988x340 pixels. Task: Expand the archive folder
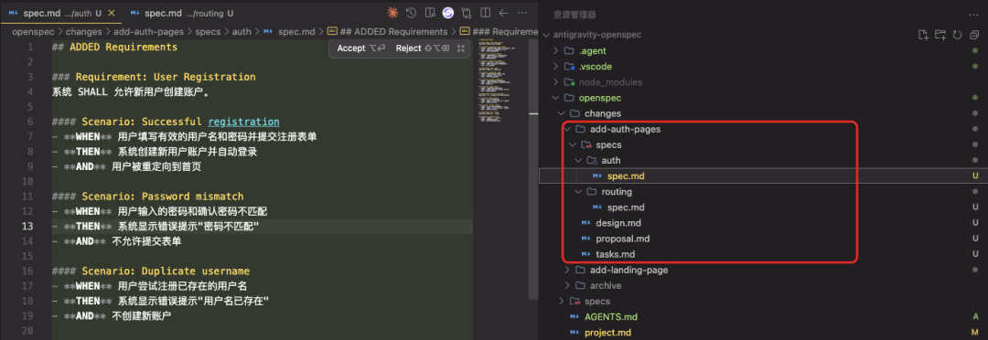[x=566, y=286]
